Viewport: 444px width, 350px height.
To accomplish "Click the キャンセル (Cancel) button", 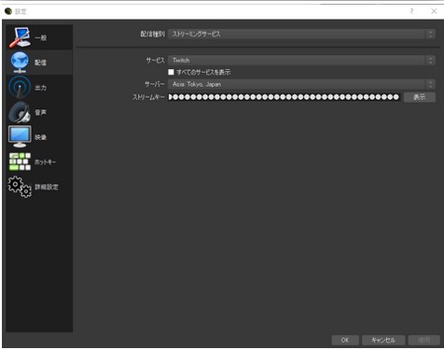I will [x=383, y=340].
